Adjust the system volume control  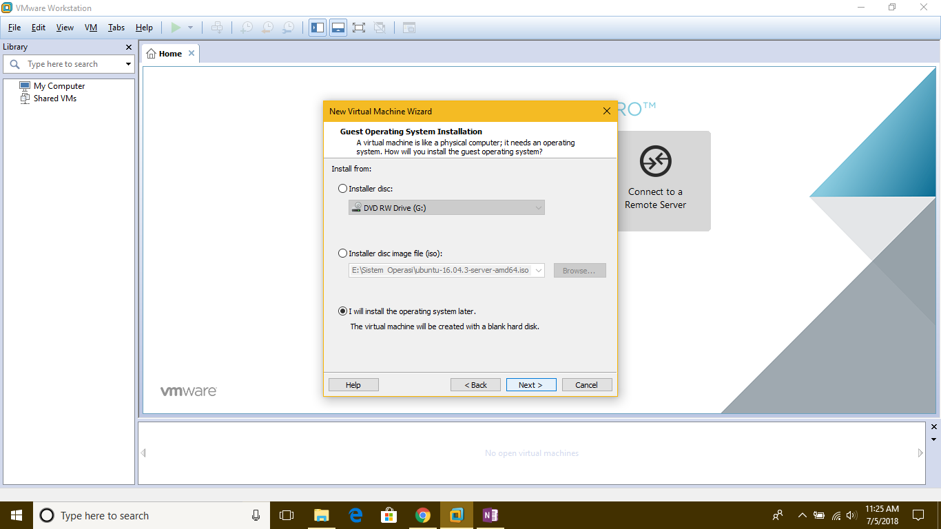(852, 515)
